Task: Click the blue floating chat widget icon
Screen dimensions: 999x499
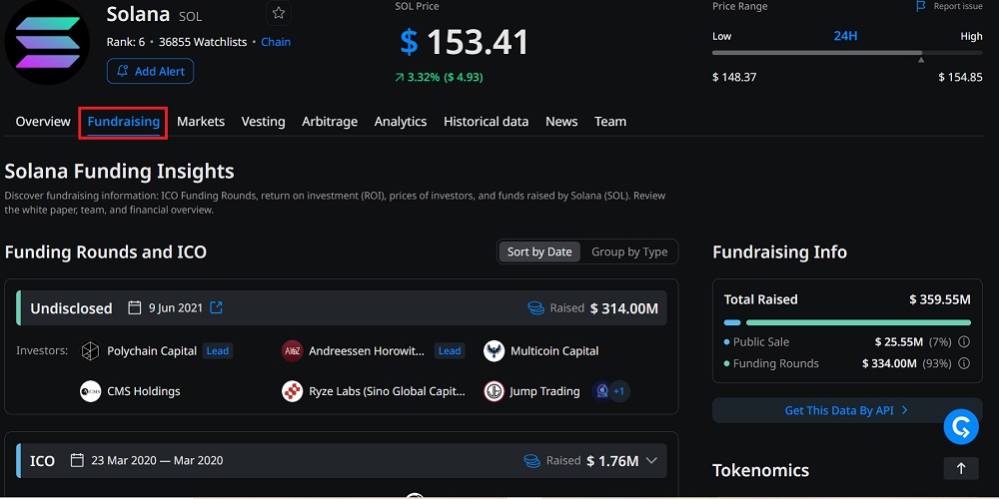Action: pyautogui.click(x=961, y=427)
